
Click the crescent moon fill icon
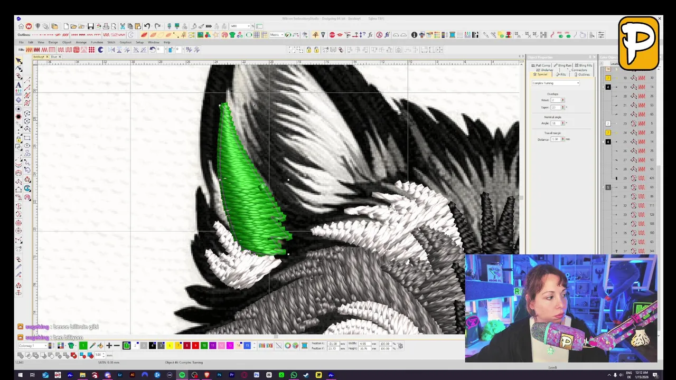pyautogui.click(x=100, y=50)
